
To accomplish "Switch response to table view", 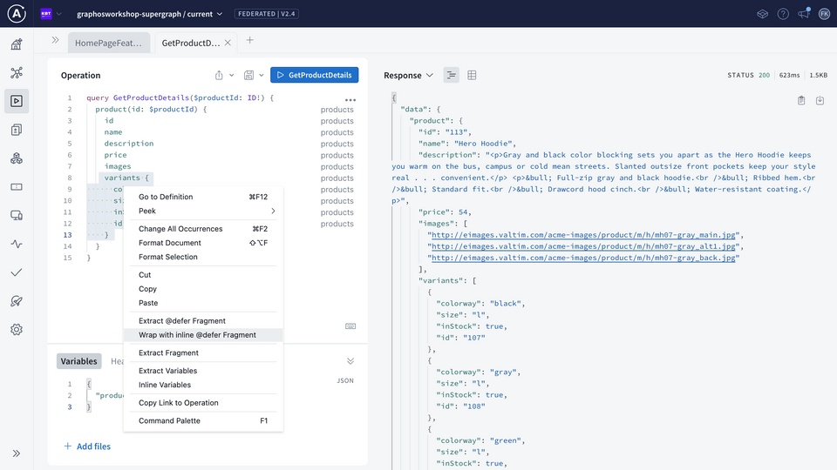I will [472, 75].
